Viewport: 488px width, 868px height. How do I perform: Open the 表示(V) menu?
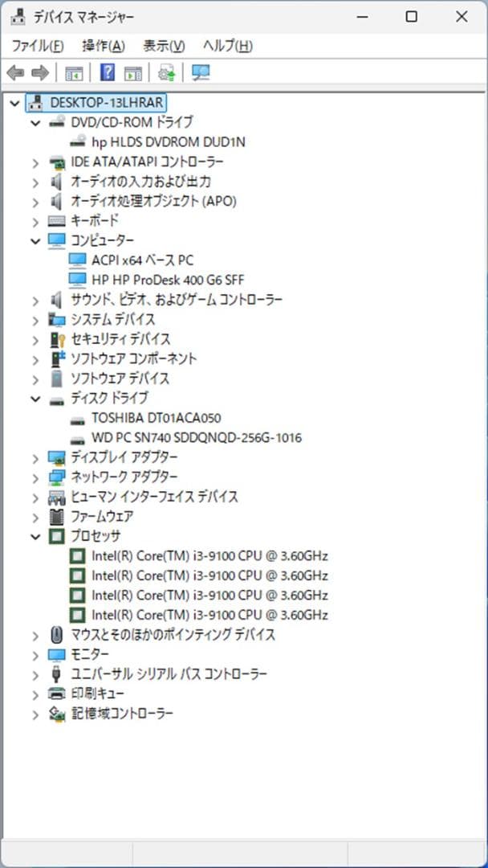tap(165, 46)
